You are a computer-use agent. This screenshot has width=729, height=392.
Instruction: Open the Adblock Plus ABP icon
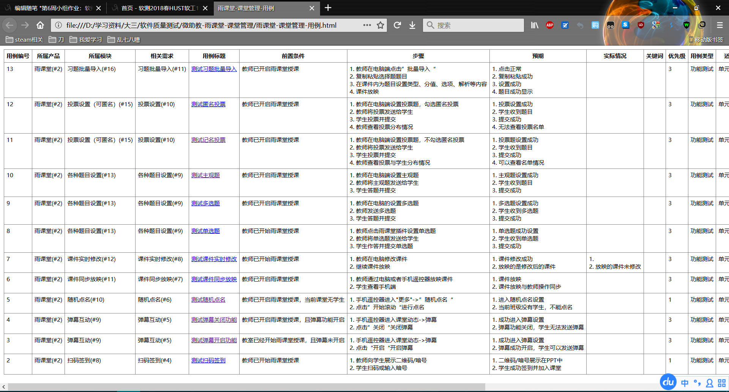click(x=550, y=25)
